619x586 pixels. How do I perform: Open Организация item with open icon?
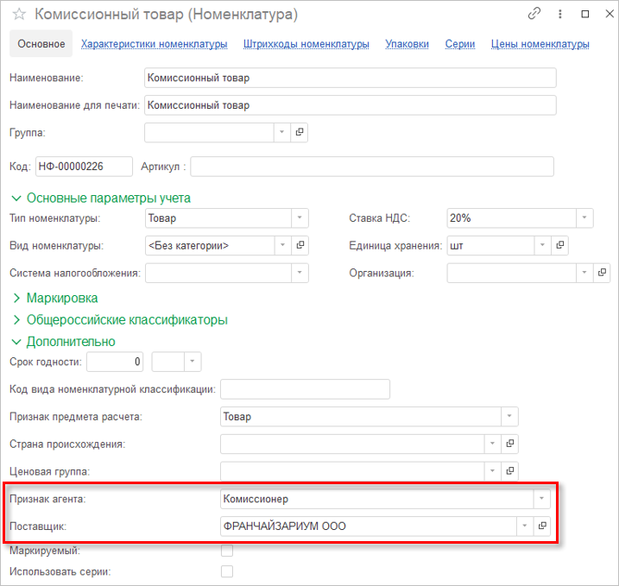tap(602, 273)
